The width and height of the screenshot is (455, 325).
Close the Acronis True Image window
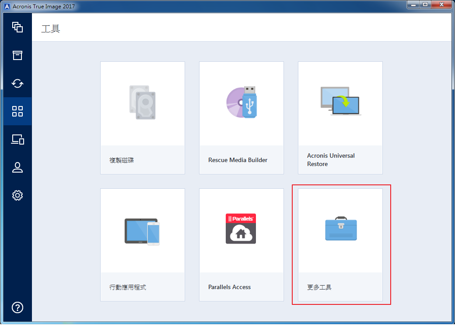[441, 4]
